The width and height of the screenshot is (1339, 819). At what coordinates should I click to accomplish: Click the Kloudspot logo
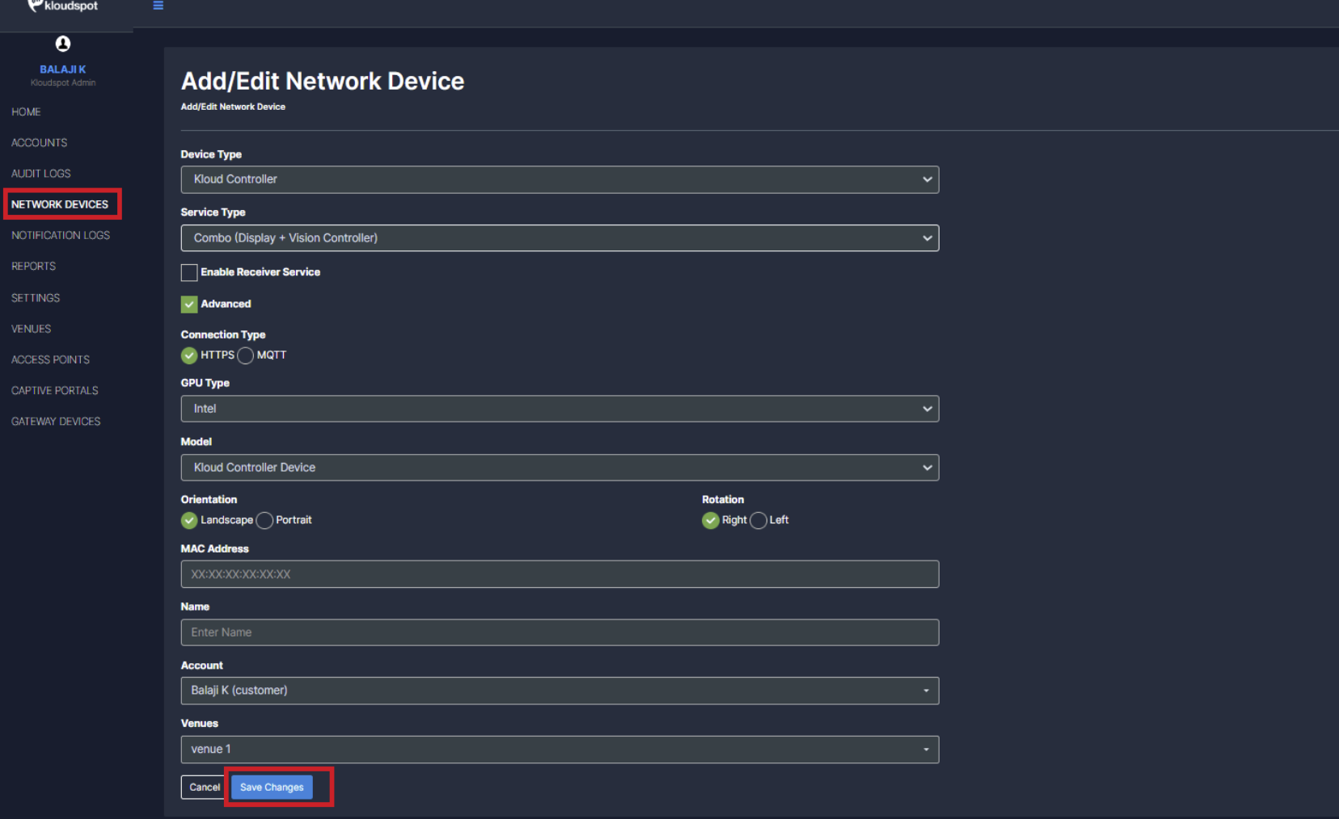click(x=63, y=6)
